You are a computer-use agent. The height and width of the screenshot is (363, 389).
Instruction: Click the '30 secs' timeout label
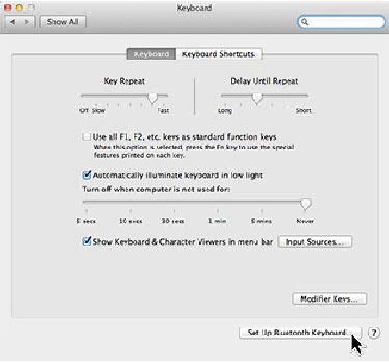coord(174,222)
